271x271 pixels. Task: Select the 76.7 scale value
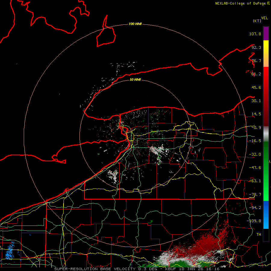point(256,61)
